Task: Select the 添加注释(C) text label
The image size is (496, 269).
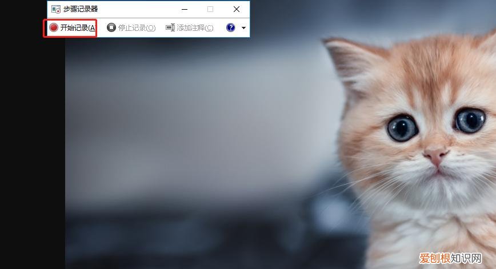Action: (195, 27)
